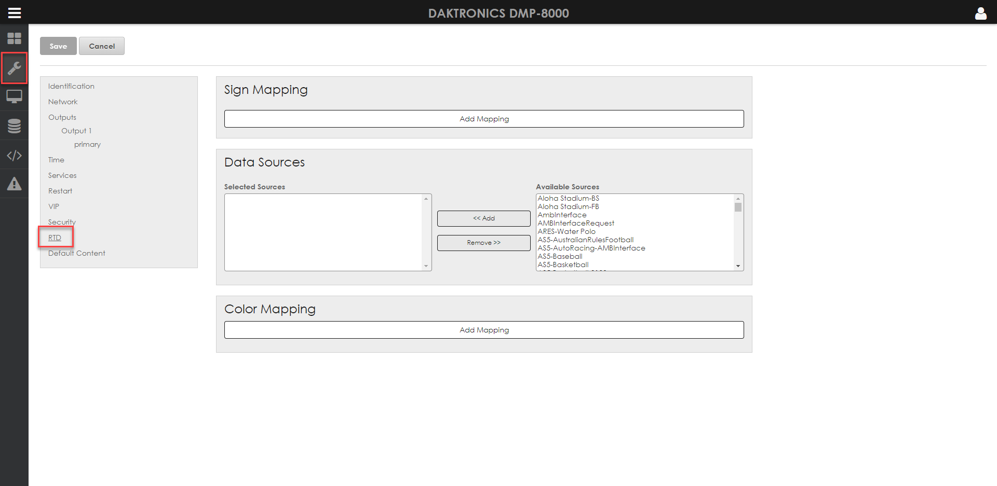Open the database storage icon

(14, 126)
